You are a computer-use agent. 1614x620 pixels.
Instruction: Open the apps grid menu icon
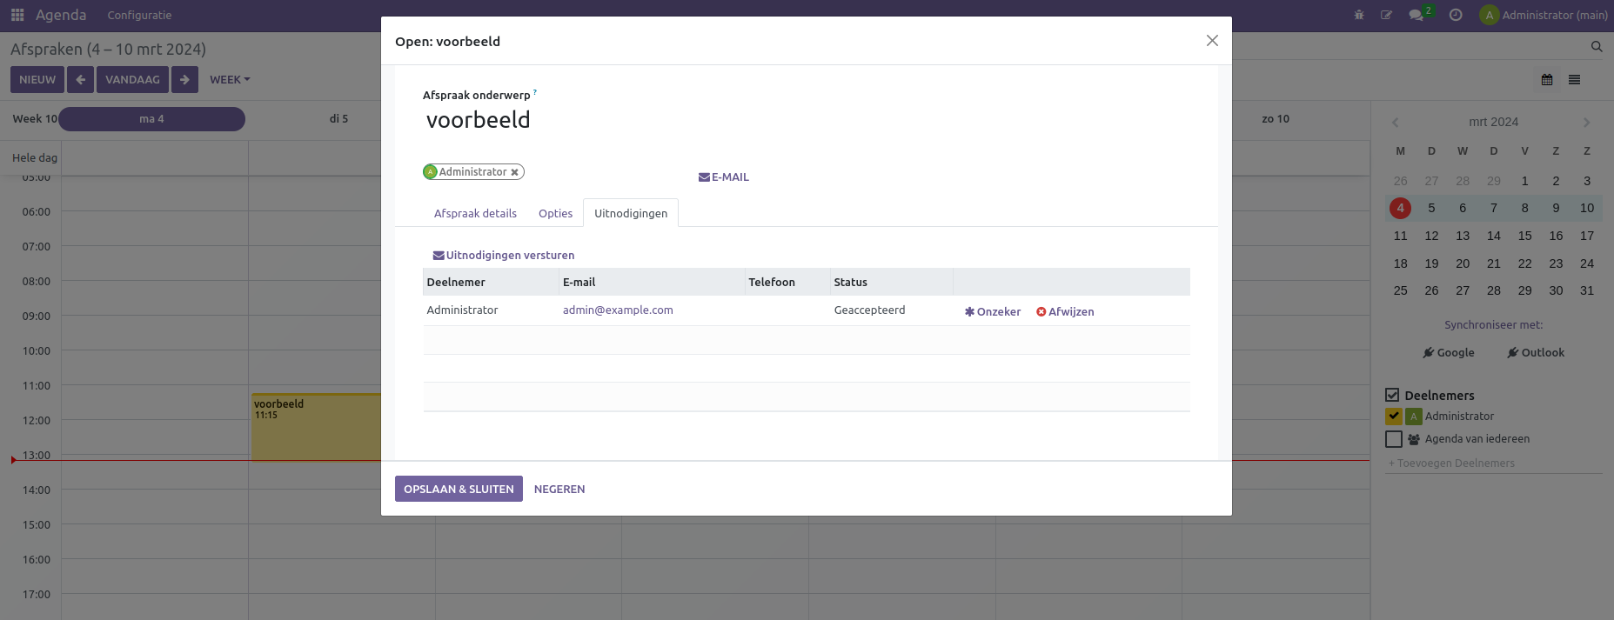[17, 15]
